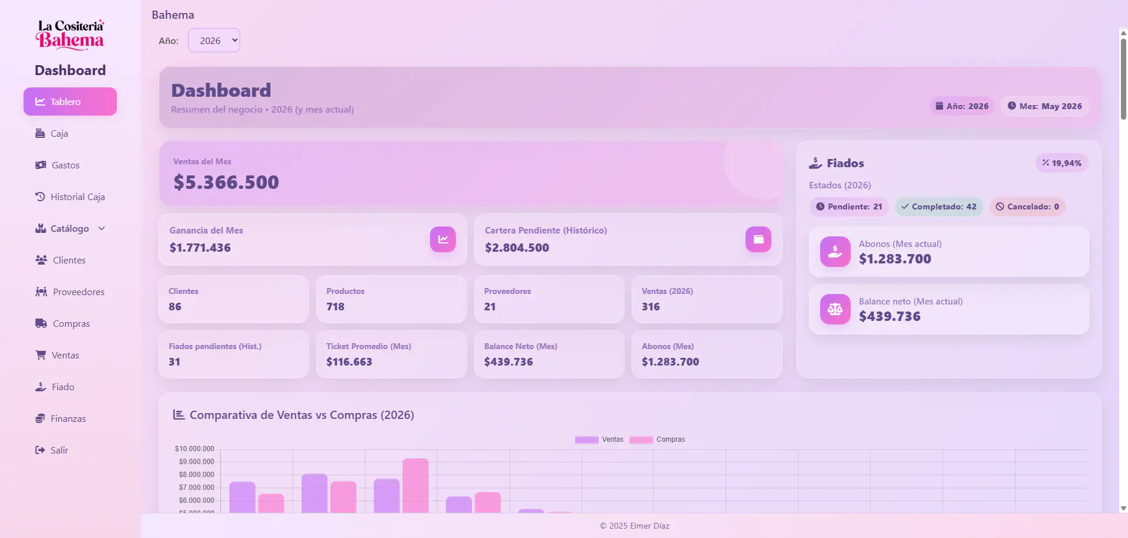Click the Abonos (Mes) $1.283.700 card
This screenshot has width=1128, height=538.
coord(707,354)
